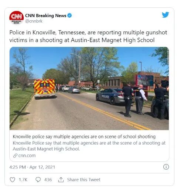Select the tweet text about Knoxville police
Image resolution: width=177 pixels, height=190 pixels.
88,36
